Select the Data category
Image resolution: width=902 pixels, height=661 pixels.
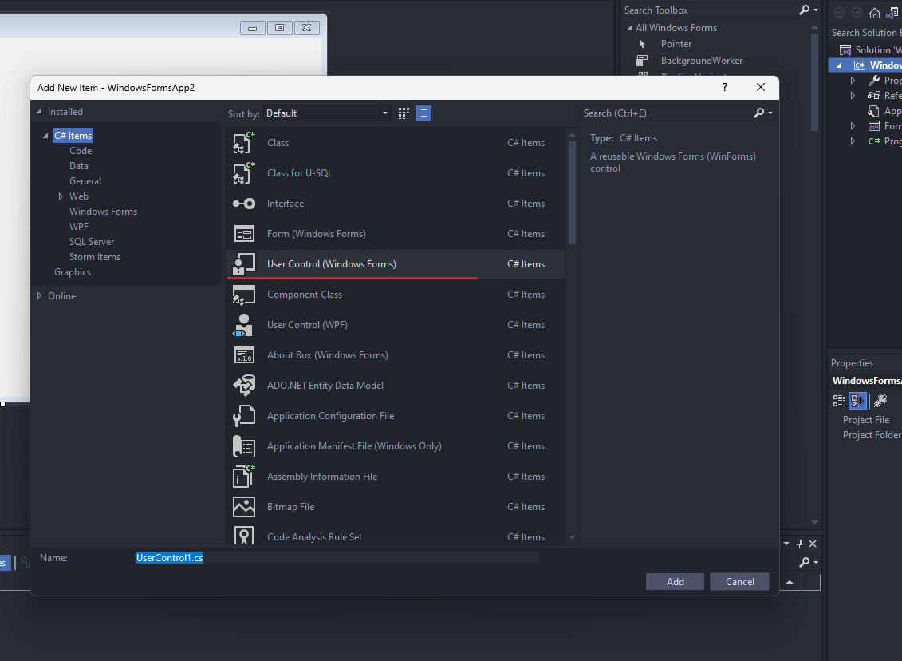(79, 166)
